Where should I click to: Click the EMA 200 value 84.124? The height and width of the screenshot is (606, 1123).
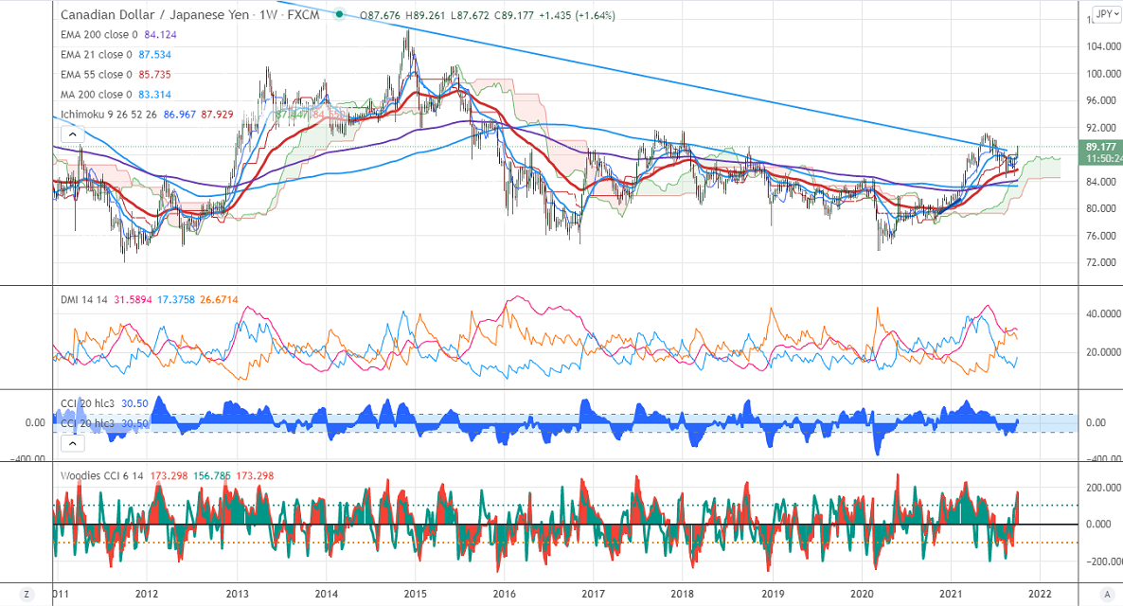[x=160, y=34]
